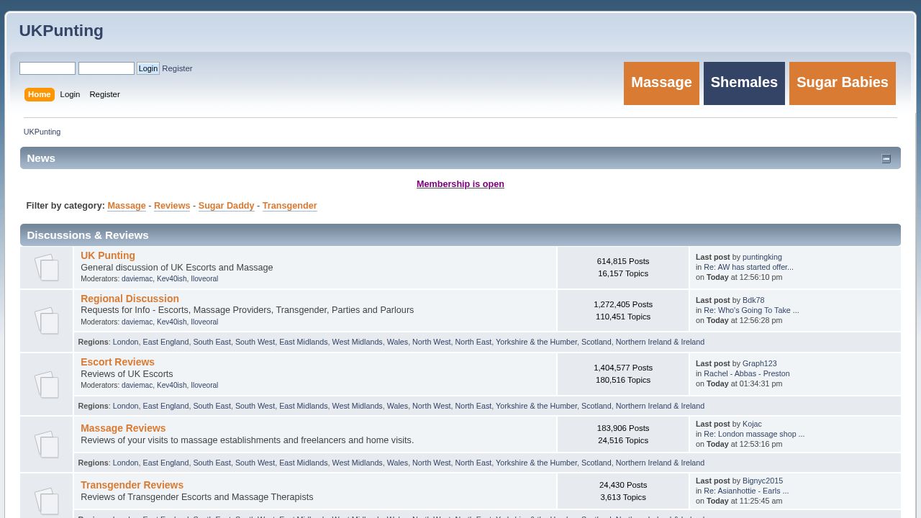Open last post Rachel - Abbas - Preston
This screenshot has width=921, height=518.
(x=747, y=373)
